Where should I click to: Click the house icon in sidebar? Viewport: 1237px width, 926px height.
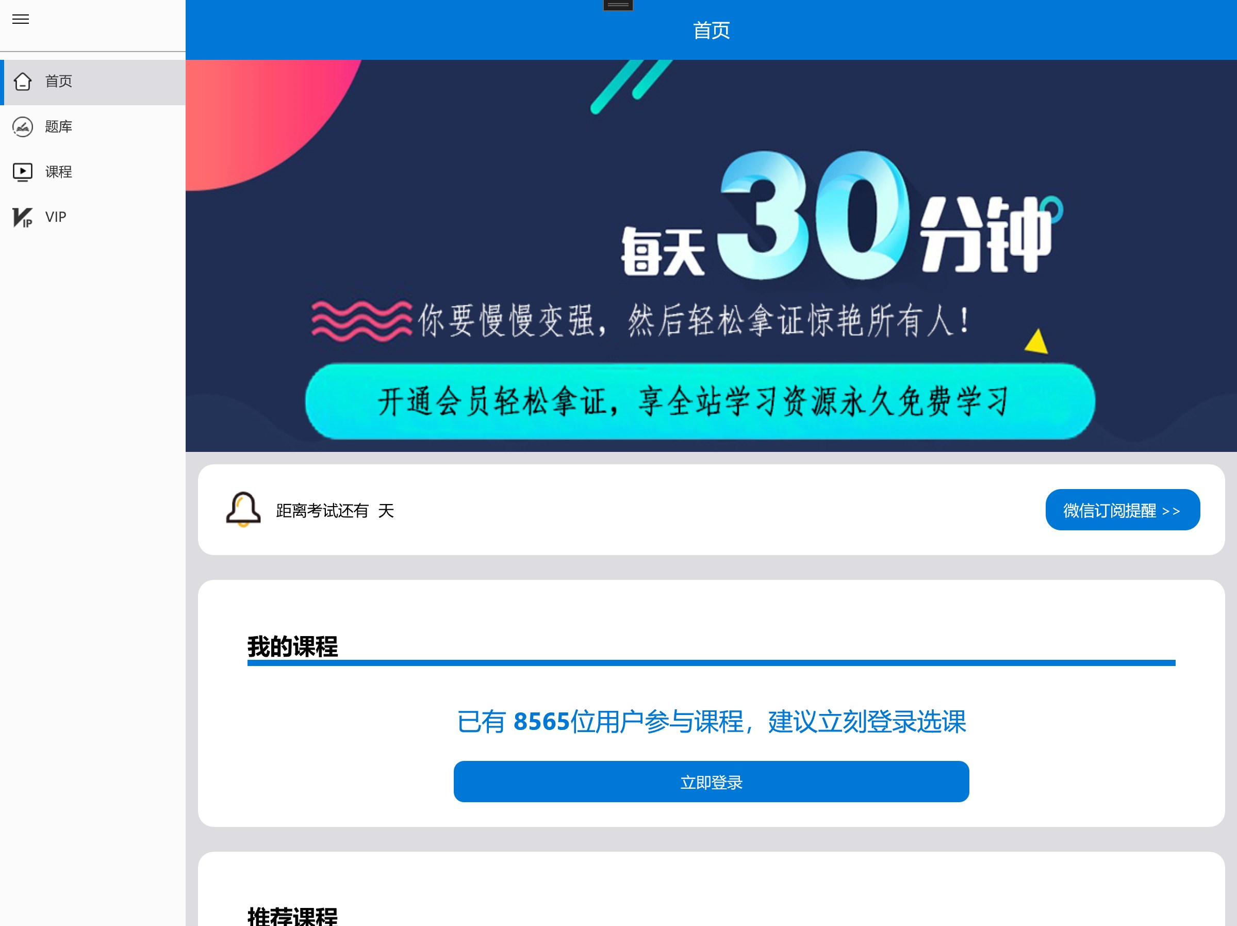(22, 82)
